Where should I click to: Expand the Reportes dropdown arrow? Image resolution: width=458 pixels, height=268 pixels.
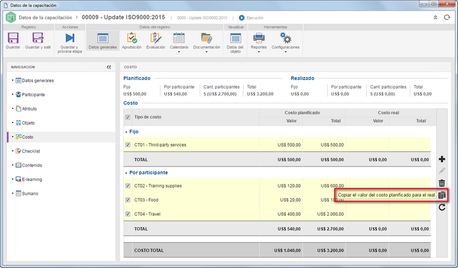[259, 52]
